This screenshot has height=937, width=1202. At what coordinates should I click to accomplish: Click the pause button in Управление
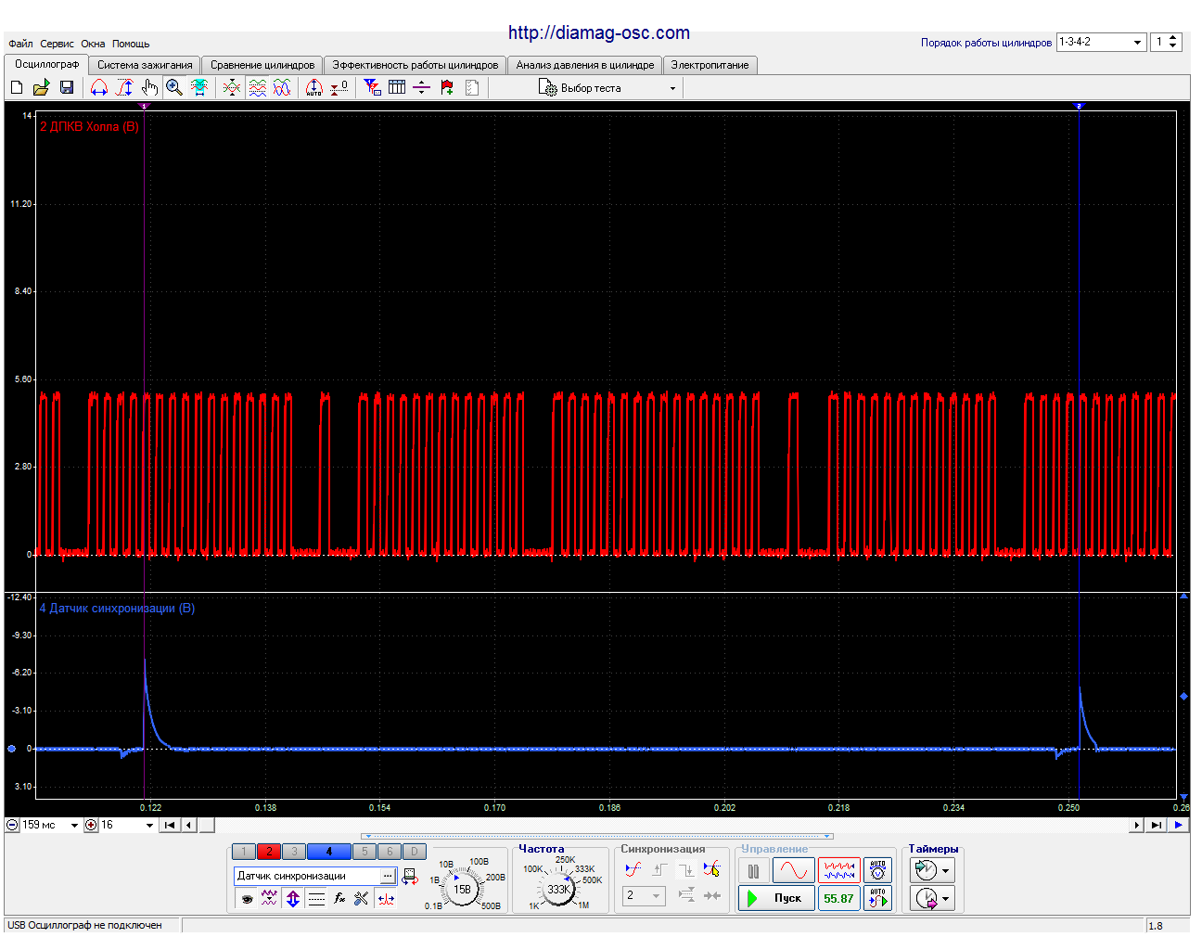(x=753, y=872)
